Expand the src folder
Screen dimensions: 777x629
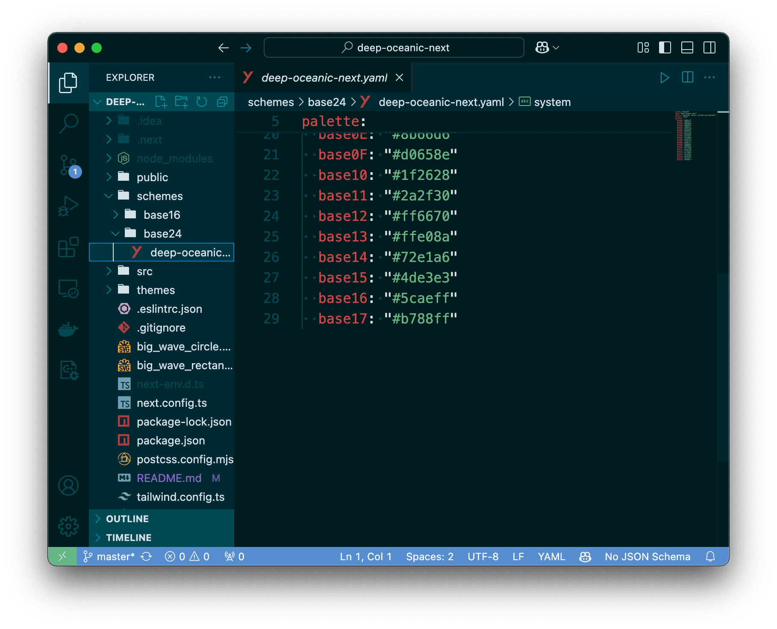tap(162, 271)
